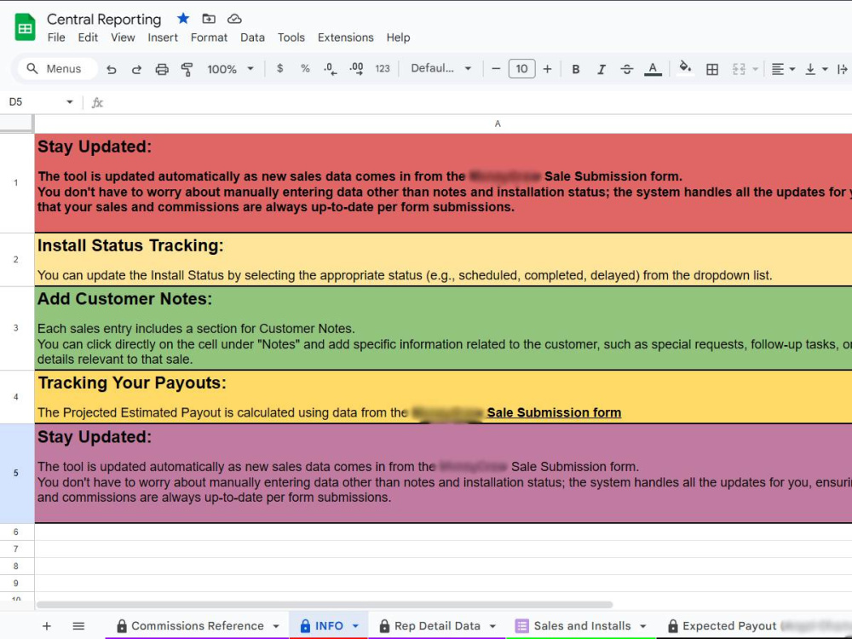852x639 pixels.
Task: Select the Add Customer Notes cell
Action: (443, 328)
